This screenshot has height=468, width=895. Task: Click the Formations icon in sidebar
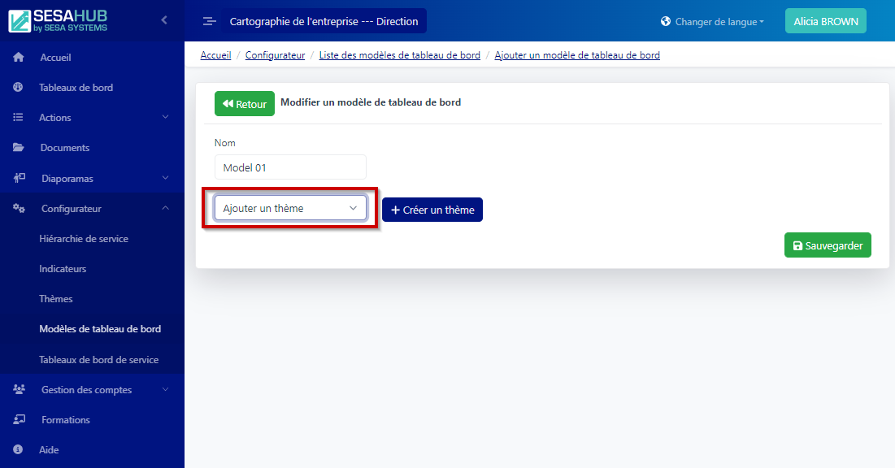pyautogui.click(x=18, y=419)
